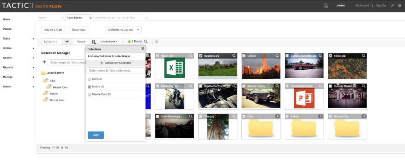
Task: Zoom magnifier on Tree.jpg thumbnail
Action: tap(234, 116)
